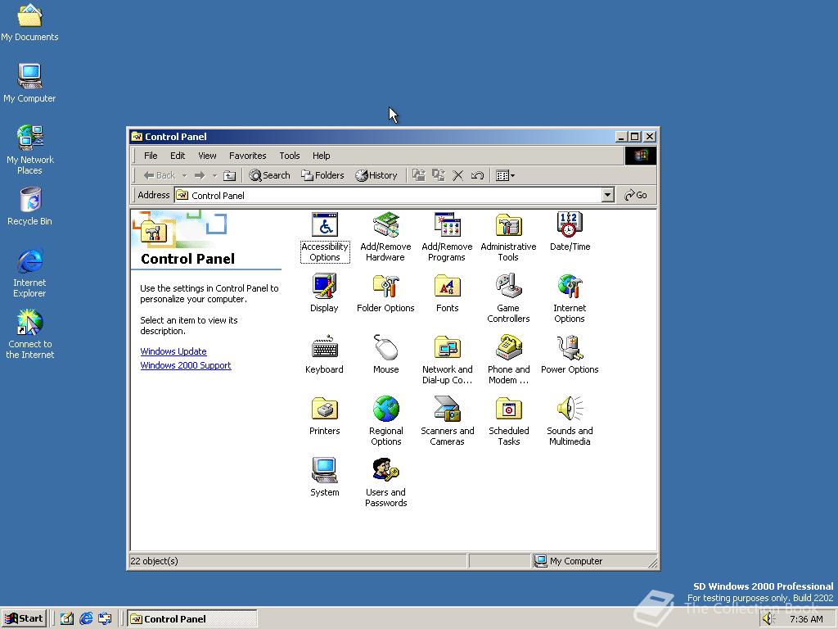This screenshot has width=838, height=629.
Task: Click the Control Panel title bar icon
Action: pos(137,137)
